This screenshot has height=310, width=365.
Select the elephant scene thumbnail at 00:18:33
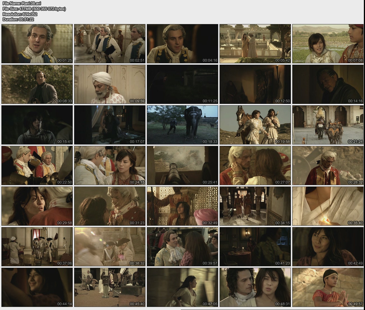182,125
